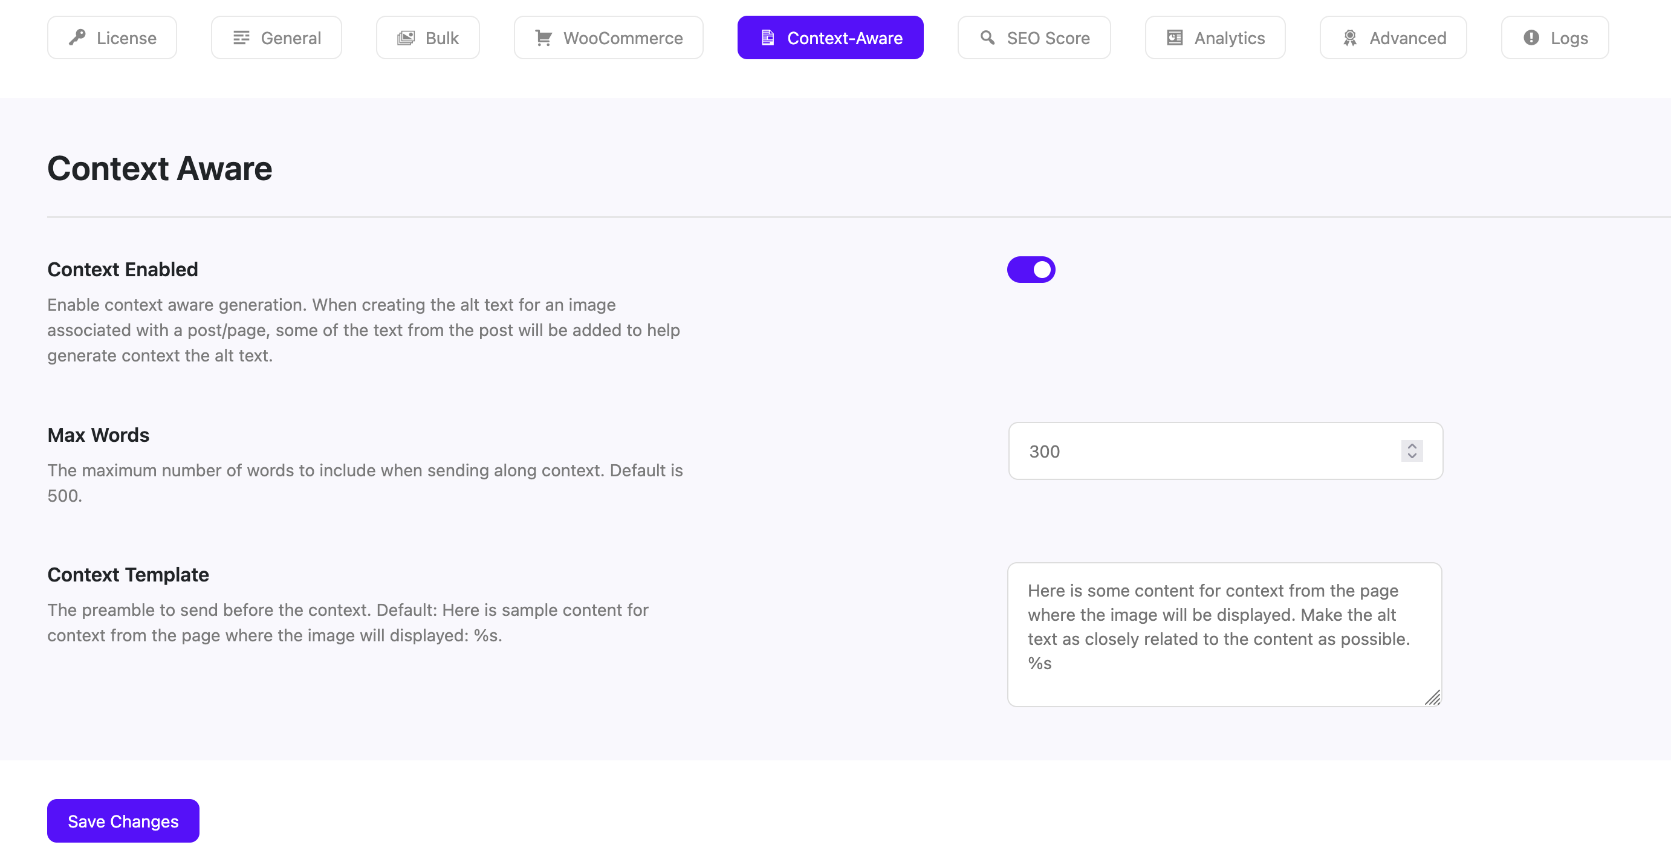Click the document icon on Context-Aware tab
This screenshot has height=868, width=1671.
tap(767, 37)
